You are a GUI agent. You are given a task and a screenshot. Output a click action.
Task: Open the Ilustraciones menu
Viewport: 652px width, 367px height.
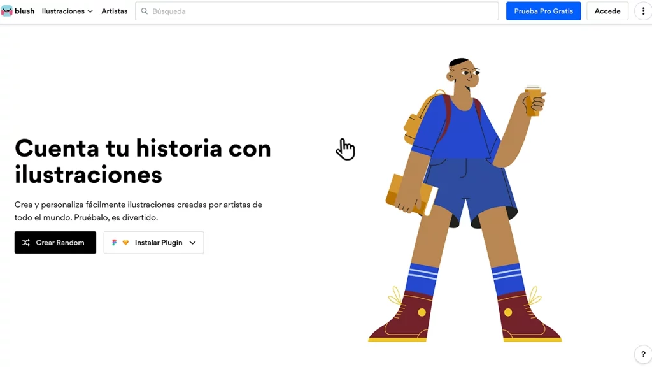[x=63, y=11]
